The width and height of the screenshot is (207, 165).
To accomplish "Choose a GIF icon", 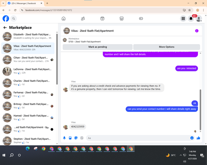I will (82, 138).
